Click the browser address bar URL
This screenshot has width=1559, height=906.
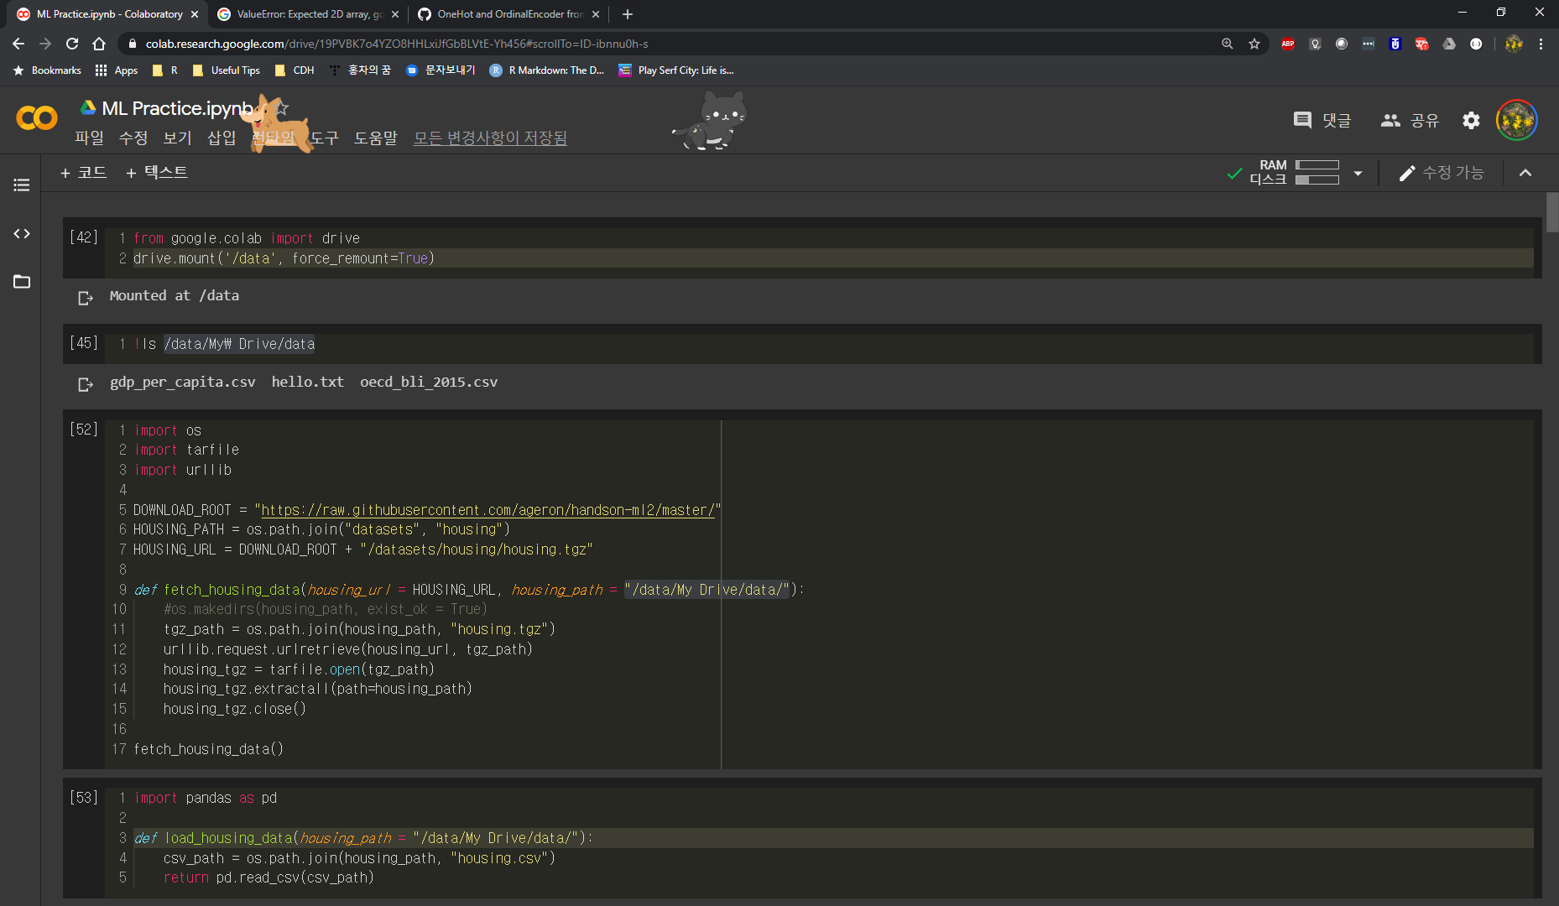click(396, 44)
